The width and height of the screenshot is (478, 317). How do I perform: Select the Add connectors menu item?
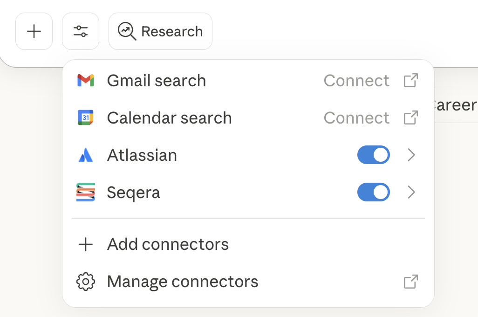pos(168,244)
